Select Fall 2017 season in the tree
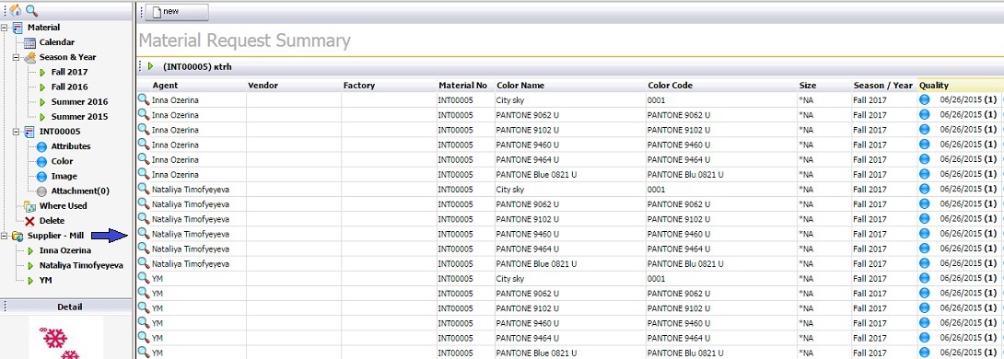The height and width of the screenshot is (359, 1004). click(x=64, y=73)
